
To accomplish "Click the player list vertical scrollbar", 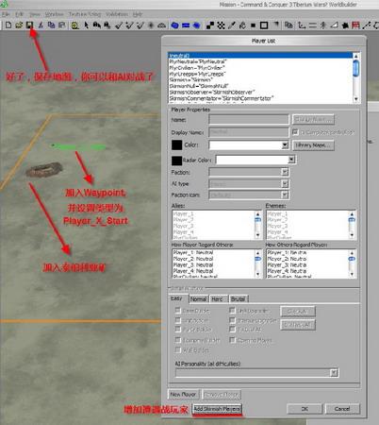I will 356,77.
